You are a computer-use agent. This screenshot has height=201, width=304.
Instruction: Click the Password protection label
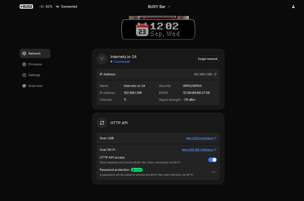click(x=114, y=170)
